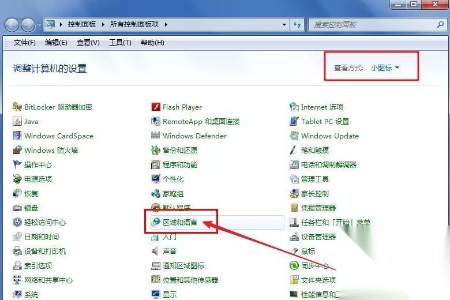Open the Tablet PC 设置 icon
Screen dimensions: 450x300
294,121
